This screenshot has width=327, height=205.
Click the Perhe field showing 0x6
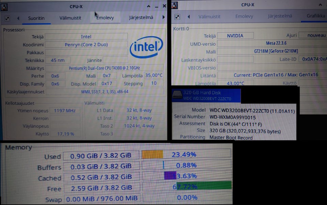55,76
